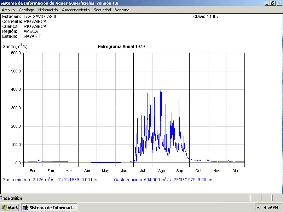Click the Ventana menu
Image resolution: width=283 pixels, height=212 pixels.
click(x=122, y=10)
